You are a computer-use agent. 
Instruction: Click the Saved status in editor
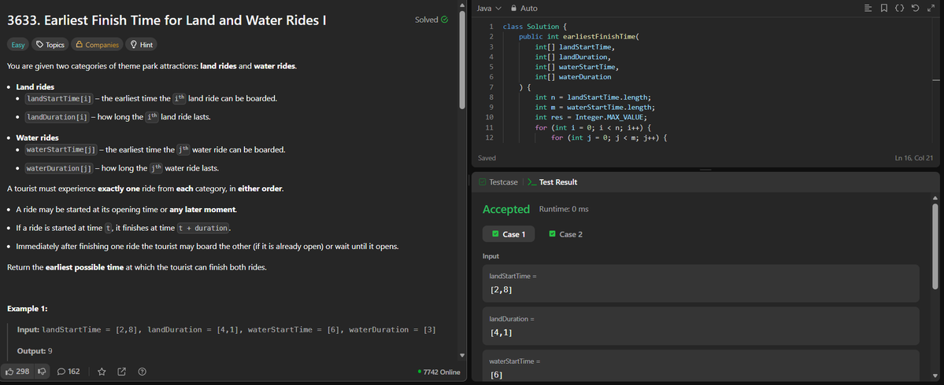point(487,159)
